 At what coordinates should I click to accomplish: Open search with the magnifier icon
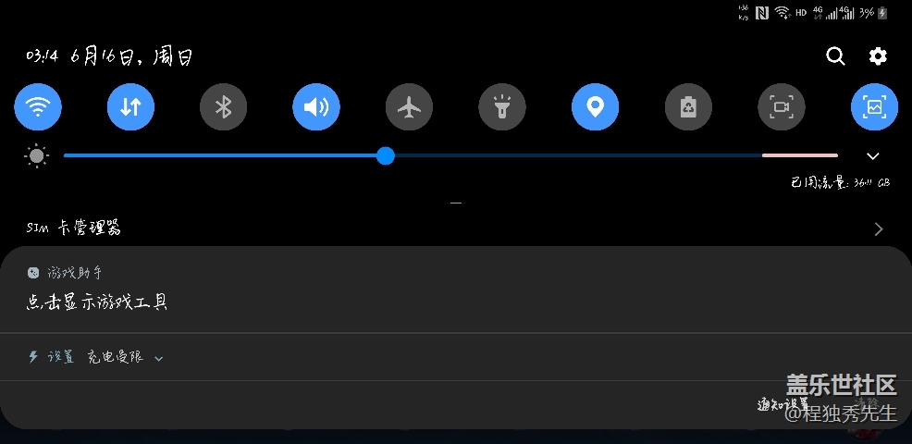835,55
